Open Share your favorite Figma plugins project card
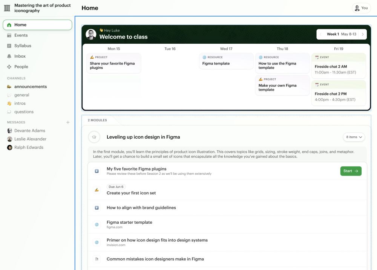Image resolution: width=377 pixels, height=270 pixels. 114,63
